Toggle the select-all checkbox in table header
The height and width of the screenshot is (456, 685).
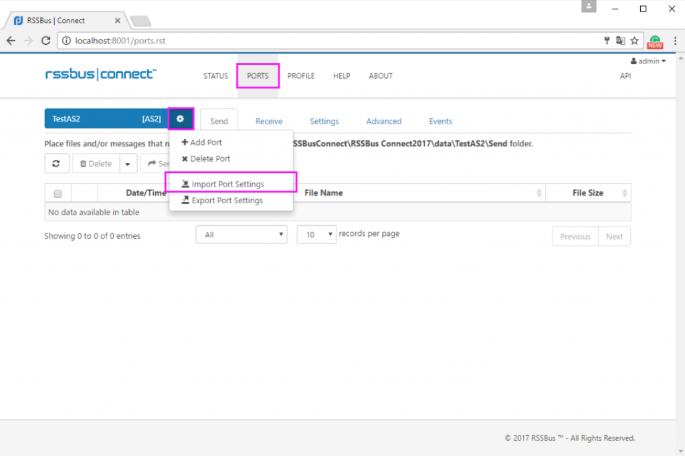coord(58,193)
